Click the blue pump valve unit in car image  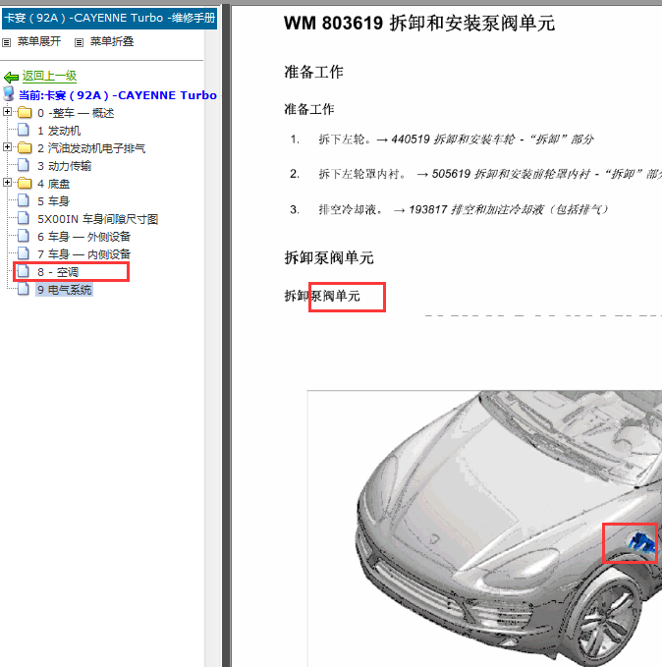pyautogui.click(x=641, y=543)
